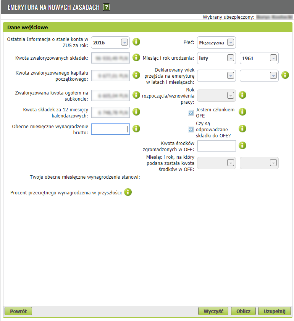Open OFE amount year dropdown
The width and height of the screenshot is (294, 321).
pos(259,163)
